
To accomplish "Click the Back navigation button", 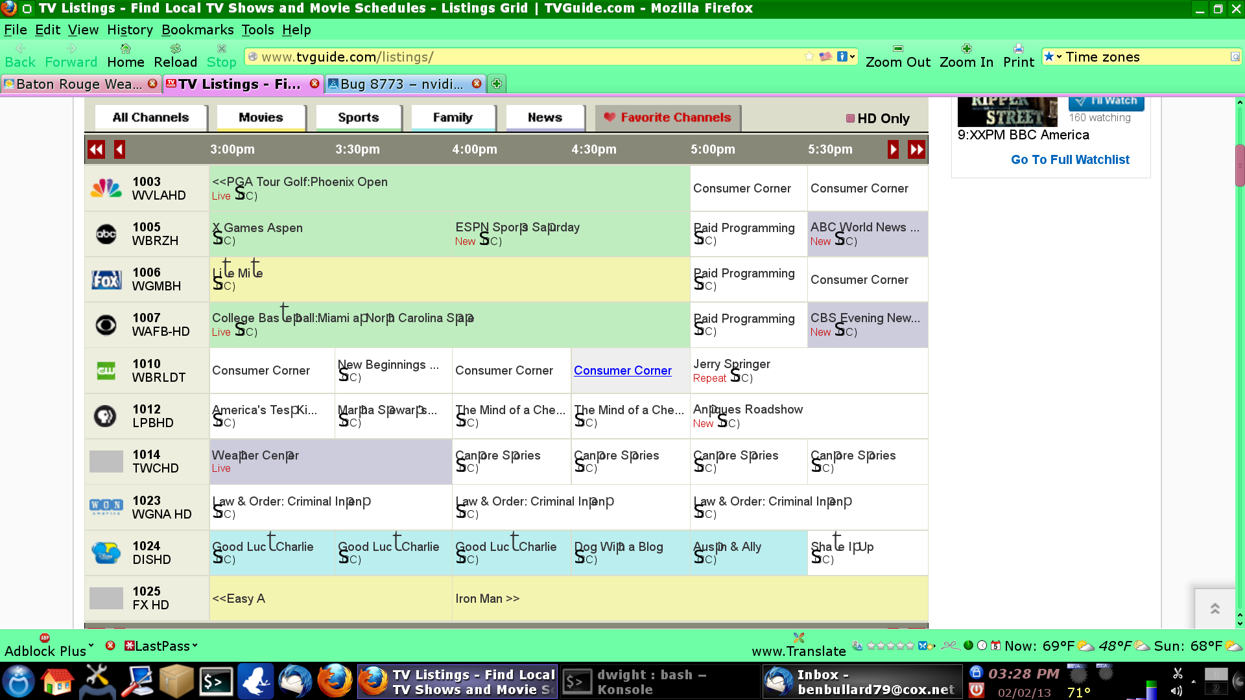I will (x=20, y=56).
